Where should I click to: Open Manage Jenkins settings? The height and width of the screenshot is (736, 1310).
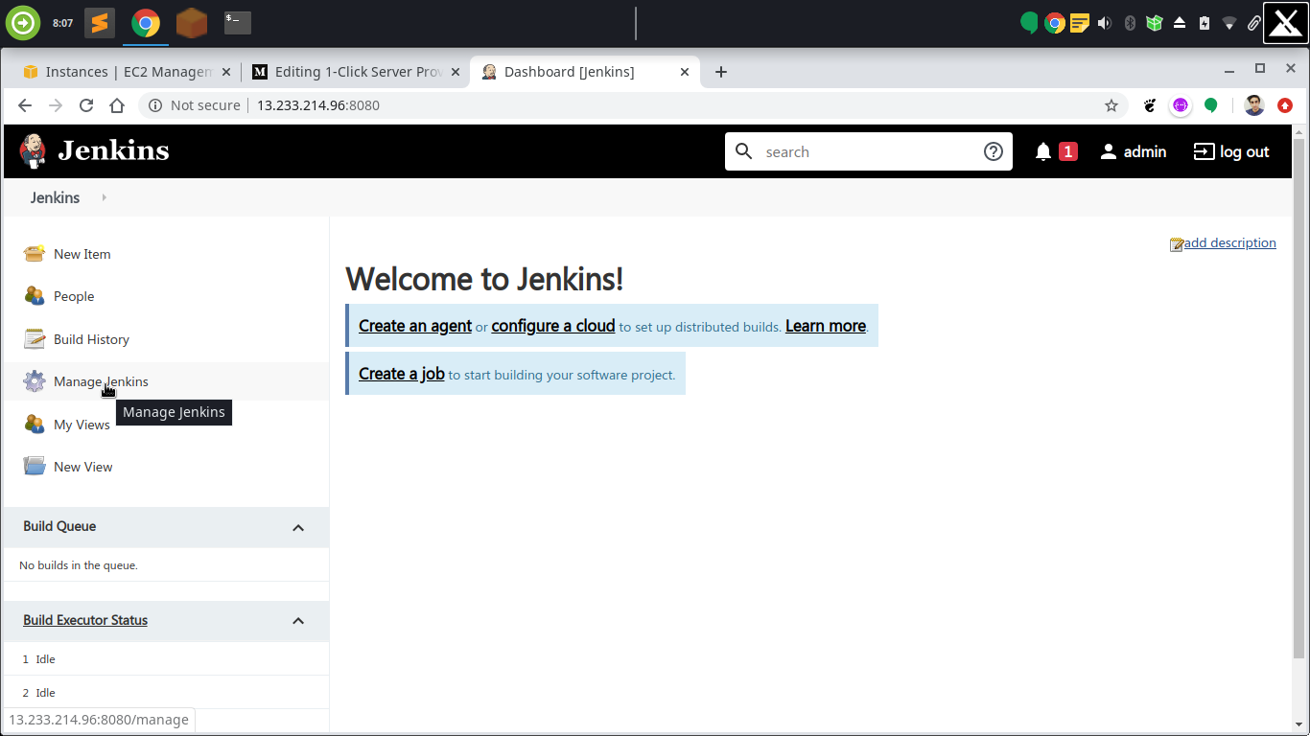(x=101, y=380)
